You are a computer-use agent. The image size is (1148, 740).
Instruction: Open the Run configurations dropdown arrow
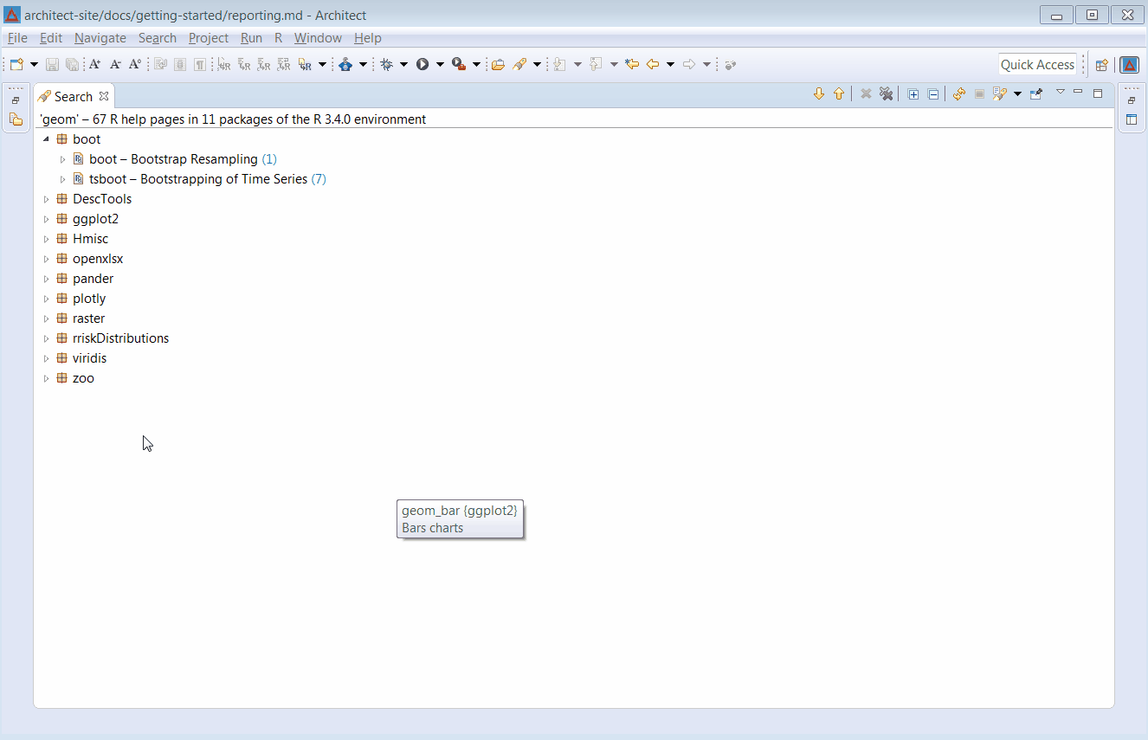click(x=440, y=64)
